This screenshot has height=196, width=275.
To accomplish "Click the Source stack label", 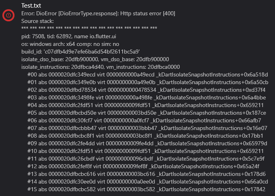I will tap(37, 21).
